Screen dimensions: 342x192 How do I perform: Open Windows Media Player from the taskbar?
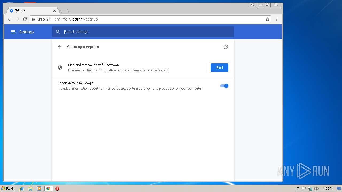click(39, 189)
